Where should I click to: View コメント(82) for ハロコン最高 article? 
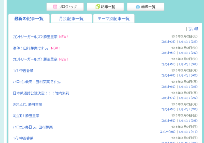pyautogui.click(x=168, y=87)
